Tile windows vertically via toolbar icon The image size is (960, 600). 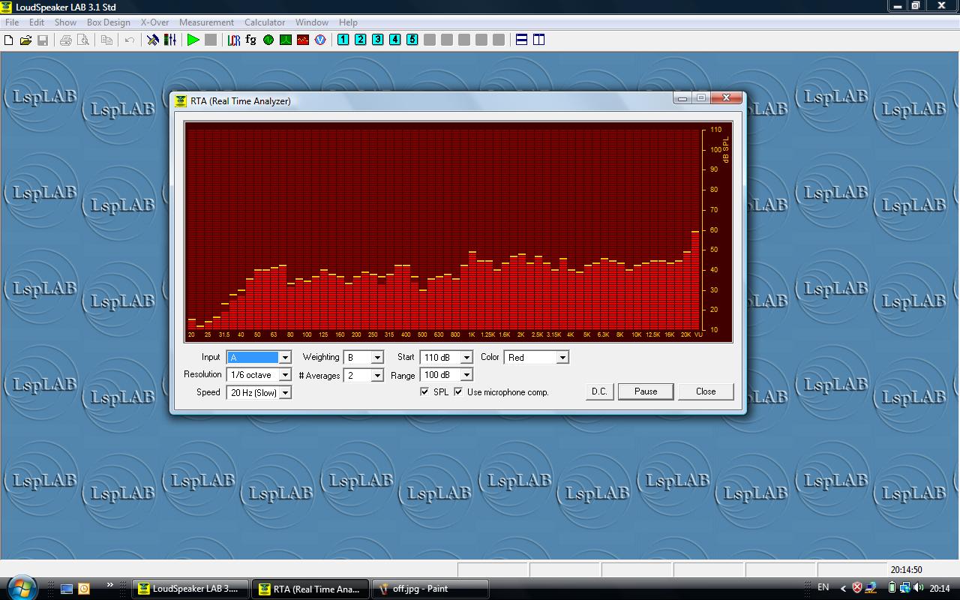pyautogui.click(x=539, y=40)
